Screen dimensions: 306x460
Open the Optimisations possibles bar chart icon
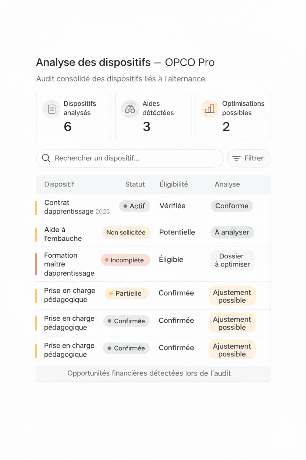tap(210, 109)
